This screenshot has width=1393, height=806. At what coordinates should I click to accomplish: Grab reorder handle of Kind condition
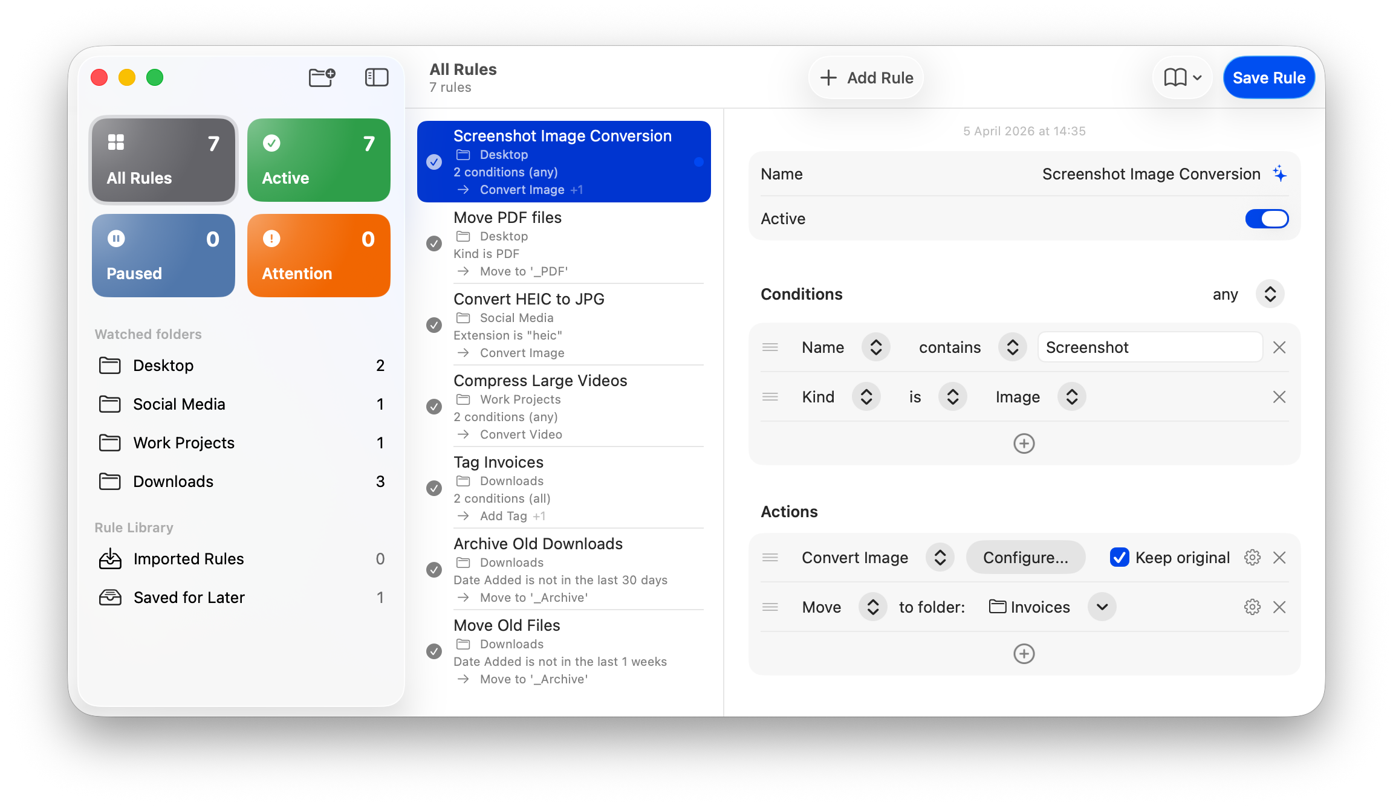click(x=770, y=397)
